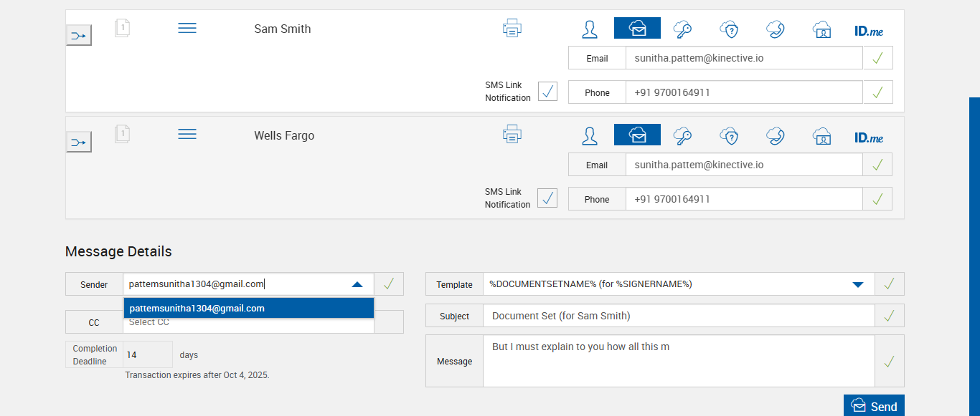Viewport: 980px width, 416px height.
Task: Select the email envelope icon for Wells Fargo
Action: pyautogui.click(x=637, y=135)
